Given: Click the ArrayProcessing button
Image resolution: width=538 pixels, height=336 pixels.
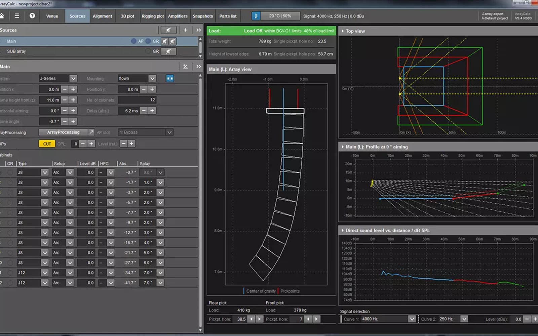Looking at the screenshot, I should tap(64, 132).
